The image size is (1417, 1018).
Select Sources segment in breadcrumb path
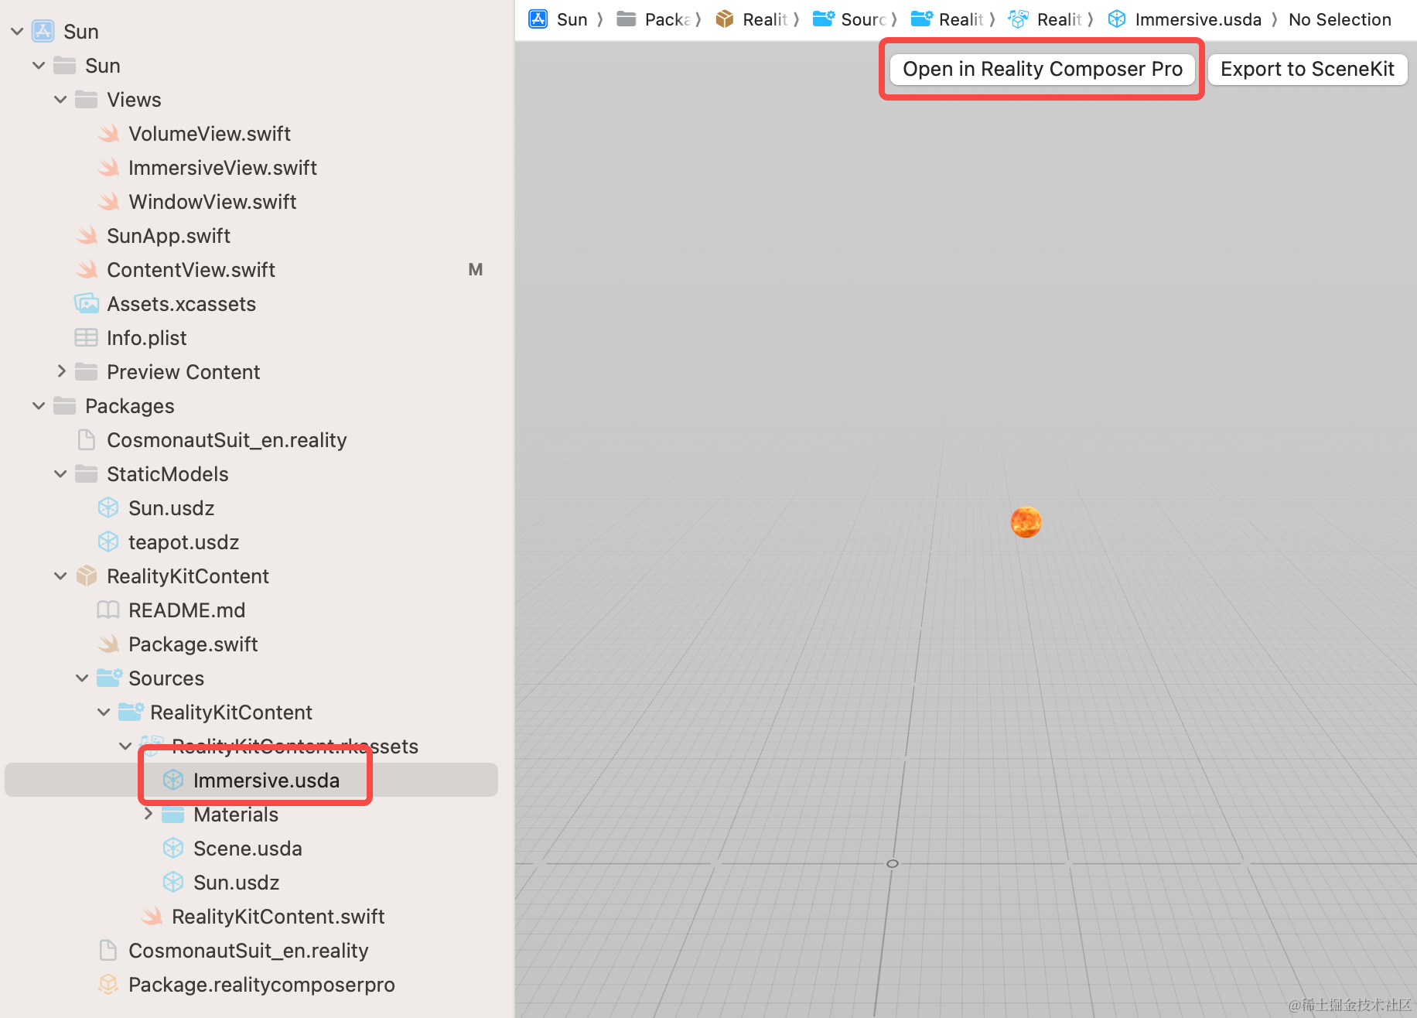point(863,19)
